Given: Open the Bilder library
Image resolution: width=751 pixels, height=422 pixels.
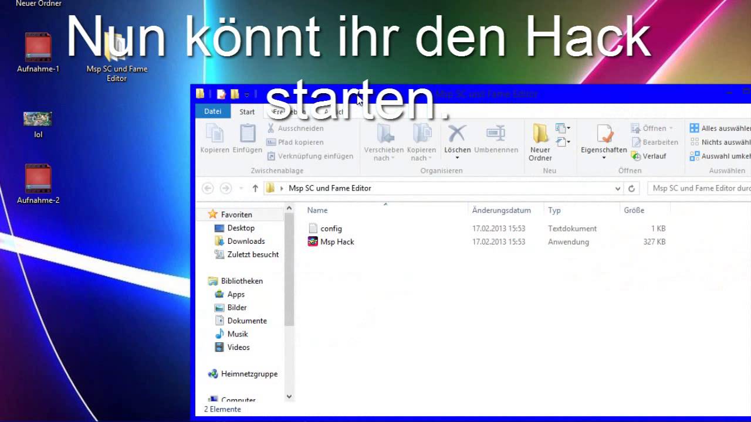Looking at the screenshot, I should coord(237,307).
